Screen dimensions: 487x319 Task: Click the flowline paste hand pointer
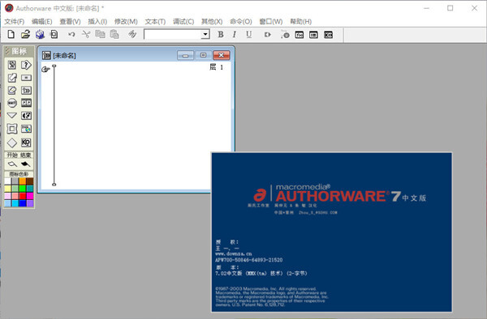coord(45,70)
